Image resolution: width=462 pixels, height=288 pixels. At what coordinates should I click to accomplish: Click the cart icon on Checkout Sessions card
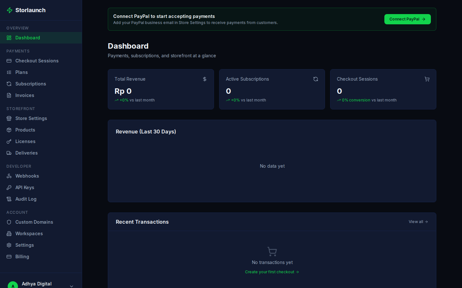click(427, 79)
